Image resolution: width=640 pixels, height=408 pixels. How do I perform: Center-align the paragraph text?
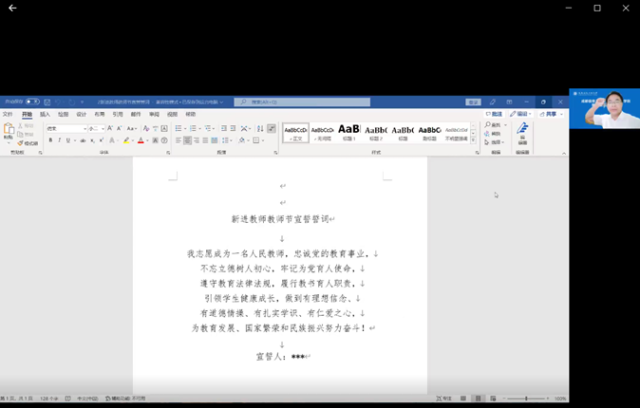pos(187,140)
